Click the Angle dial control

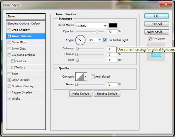coord(80,40)
